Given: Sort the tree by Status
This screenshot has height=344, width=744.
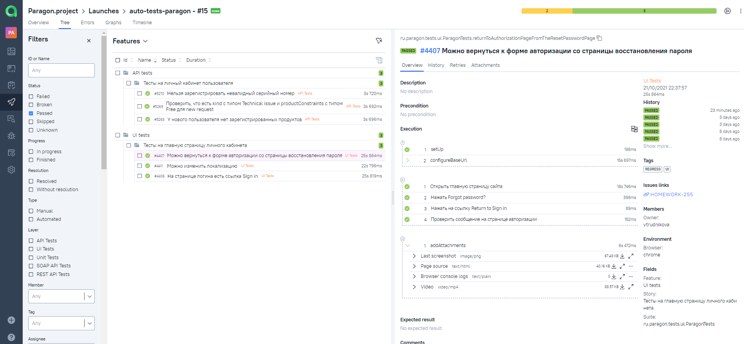Looking at the screenshot, I should [172, 60].
